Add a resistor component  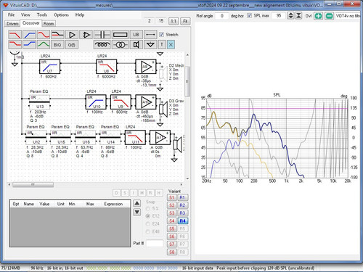(x=120, y=35)
